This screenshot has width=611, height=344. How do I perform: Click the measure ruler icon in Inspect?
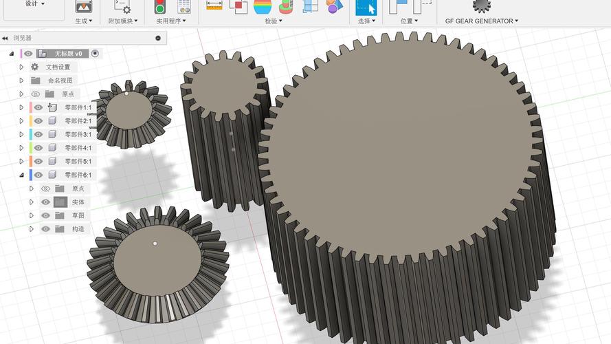pyautogui.click(x=214, y=6)
